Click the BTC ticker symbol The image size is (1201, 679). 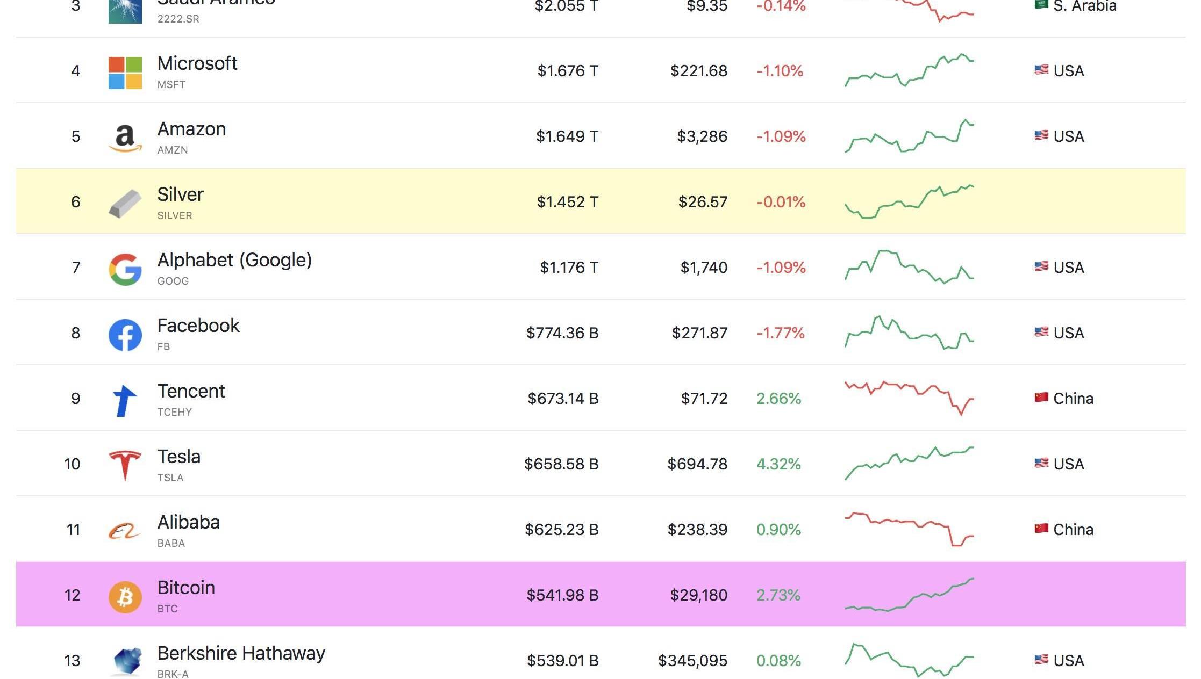(x=167, y=609)
